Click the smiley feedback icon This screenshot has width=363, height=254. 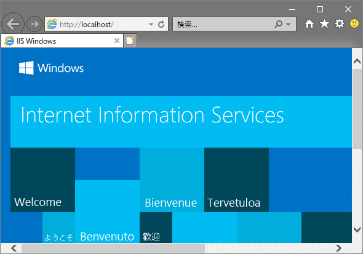(x=354, y=23)
